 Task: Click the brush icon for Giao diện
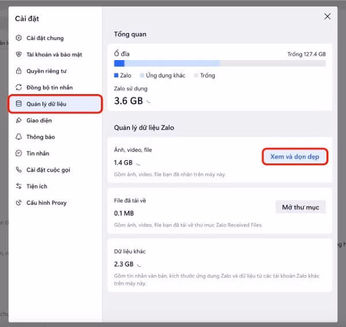click(x=19, y=120)
